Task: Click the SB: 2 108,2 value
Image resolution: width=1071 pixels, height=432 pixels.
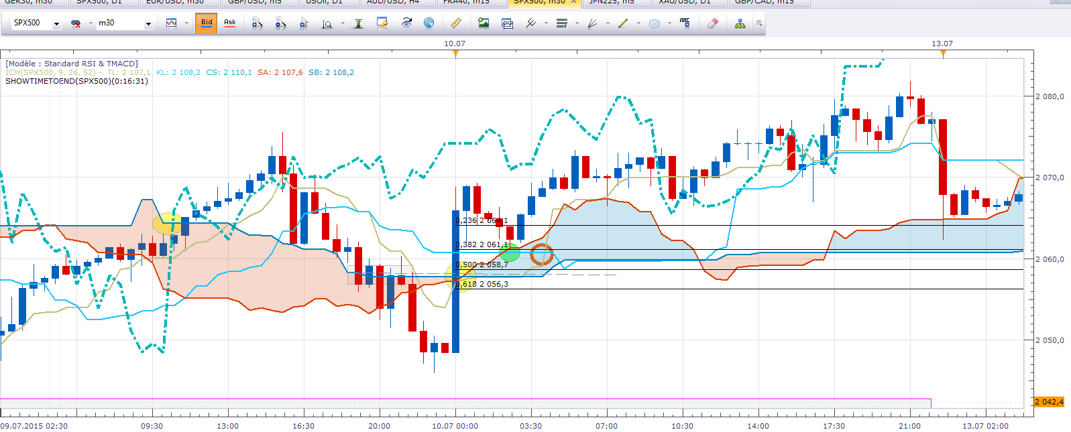Action: tap(331, 72)
